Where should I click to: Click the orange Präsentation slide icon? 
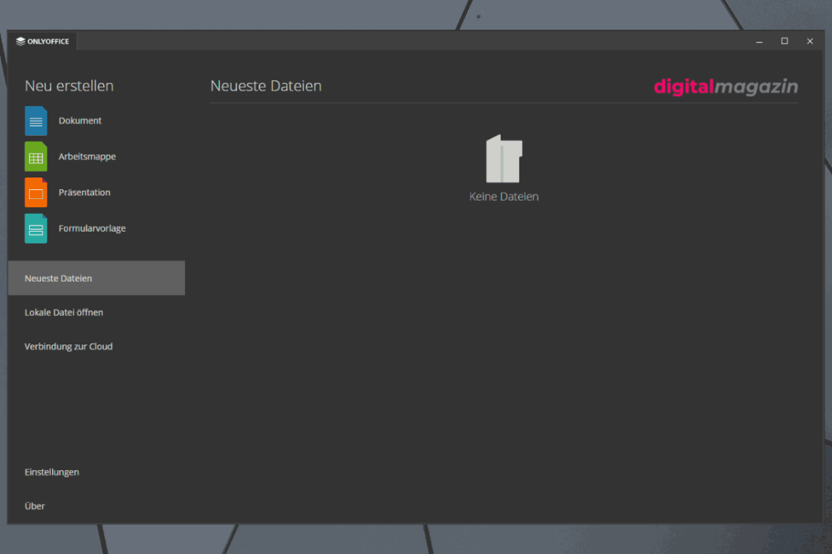coord(36,192)
